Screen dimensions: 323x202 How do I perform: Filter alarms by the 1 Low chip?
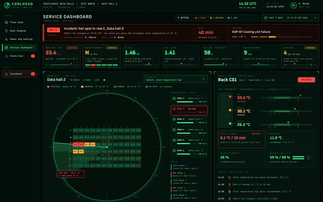click(232, 18)
